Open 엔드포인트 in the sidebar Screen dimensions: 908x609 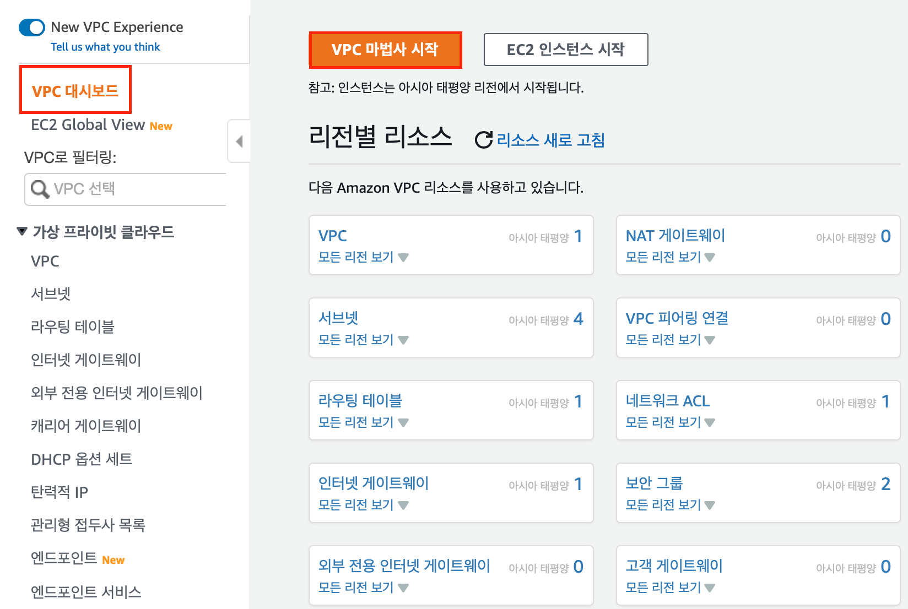click(64, 558)
